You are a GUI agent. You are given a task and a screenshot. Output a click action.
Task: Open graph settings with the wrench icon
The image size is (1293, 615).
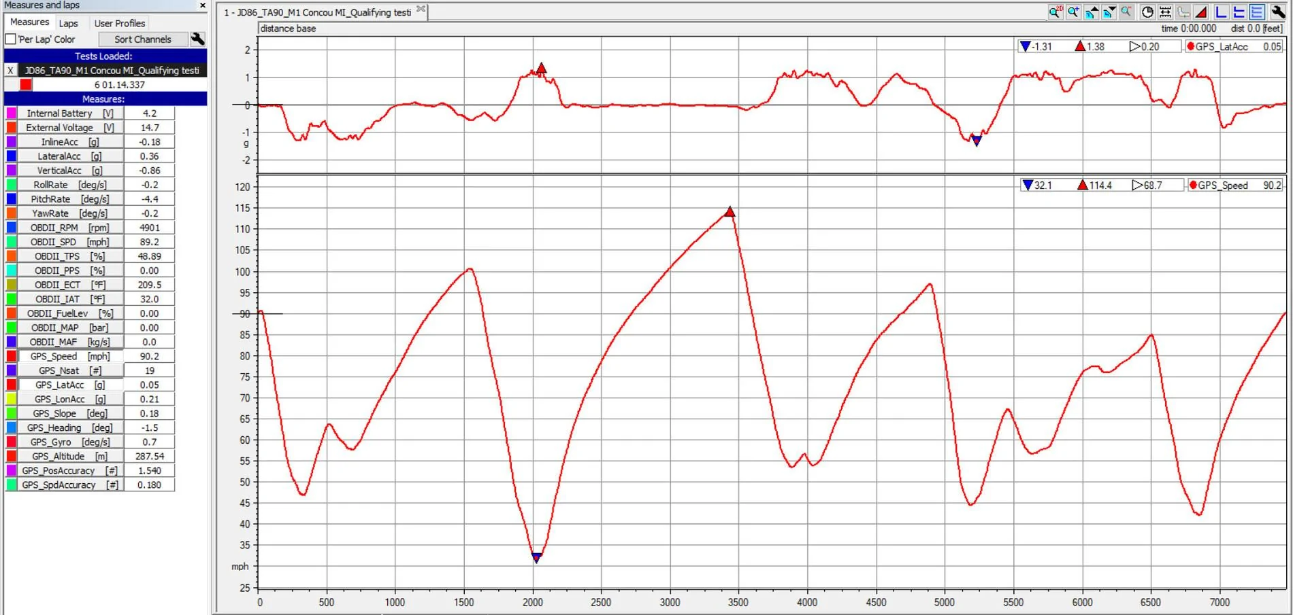pos(1277,12)
